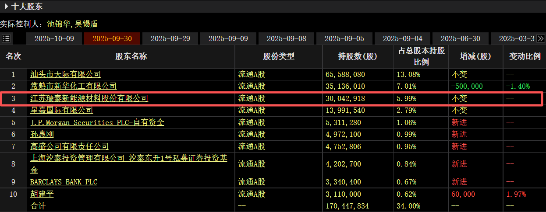Open the 2025-09-05 date tab

(x=344, y=38)
